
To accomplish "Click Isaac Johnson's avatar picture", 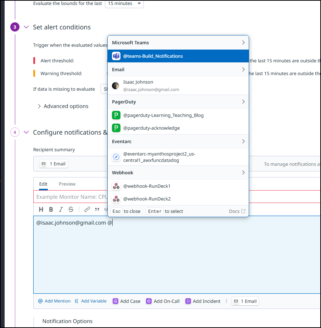I will (116, 86).
